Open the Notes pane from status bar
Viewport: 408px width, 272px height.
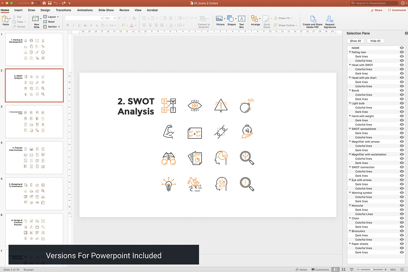point(301,270)
